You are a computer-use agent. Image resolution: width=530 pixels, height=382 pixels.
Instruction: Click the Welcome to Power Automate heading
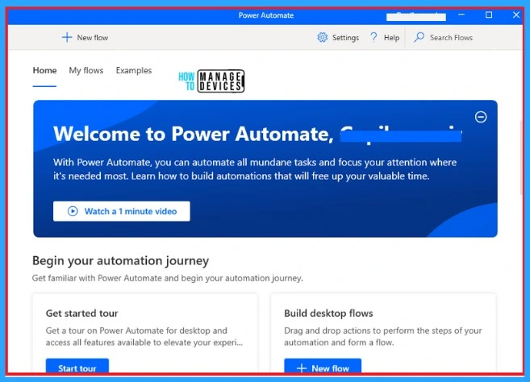[x=194, y=134]
